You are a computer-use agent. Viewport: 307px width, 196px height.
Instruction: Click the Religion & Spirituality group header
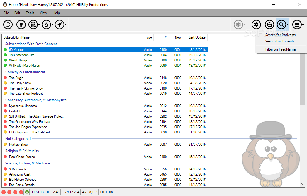(x=22, y=151)
